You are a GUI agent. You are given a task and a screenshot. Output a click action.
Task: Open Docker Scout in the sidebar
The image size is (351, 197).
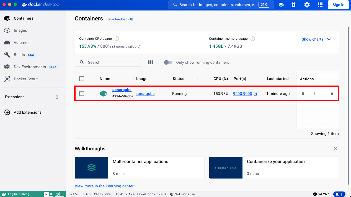click(x=33, y=79)
